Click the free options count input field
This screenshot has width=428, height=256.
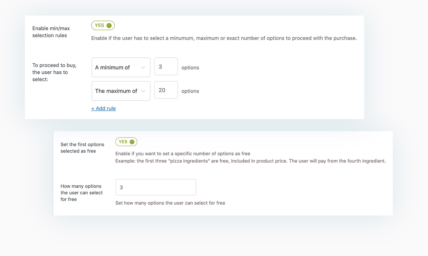click(x=156, y=187)
